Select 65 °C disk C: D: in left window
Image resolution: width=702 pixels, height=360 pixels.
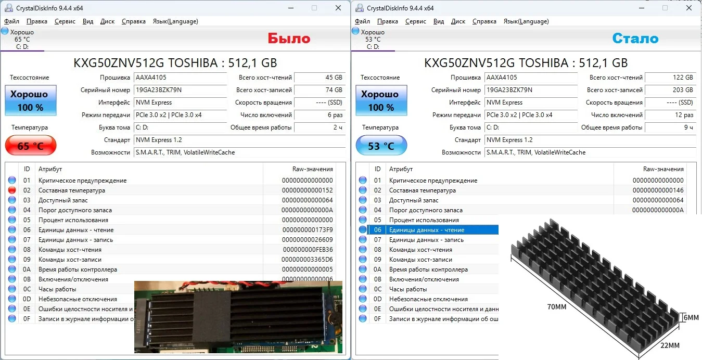pos(22,39)
